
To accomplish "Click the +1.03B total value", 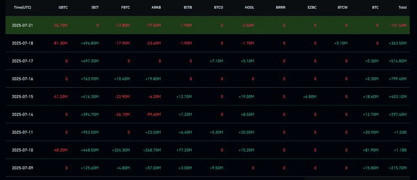I will click(x=400, y=132).
